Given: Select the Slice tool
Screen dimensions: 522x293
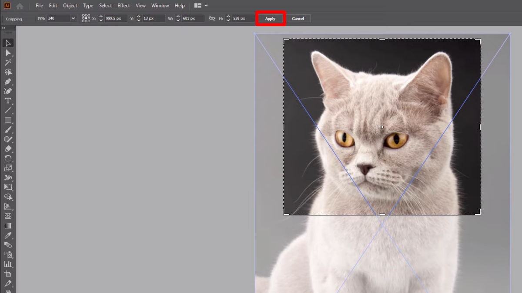Looking at the screenshot, I should point(8,283).
